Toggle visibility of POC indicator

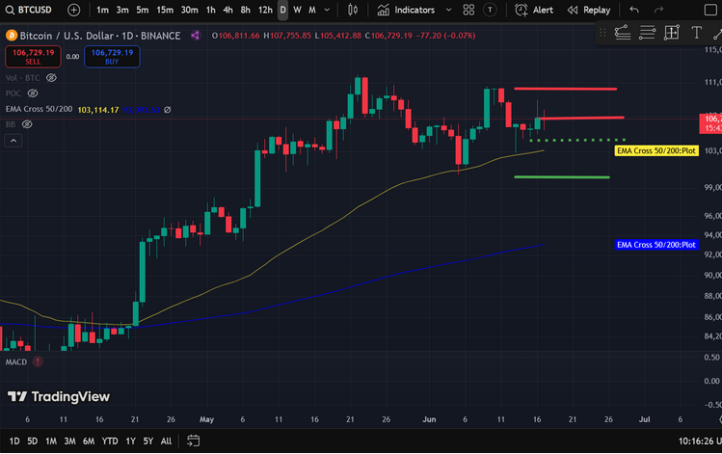[33, 93]
